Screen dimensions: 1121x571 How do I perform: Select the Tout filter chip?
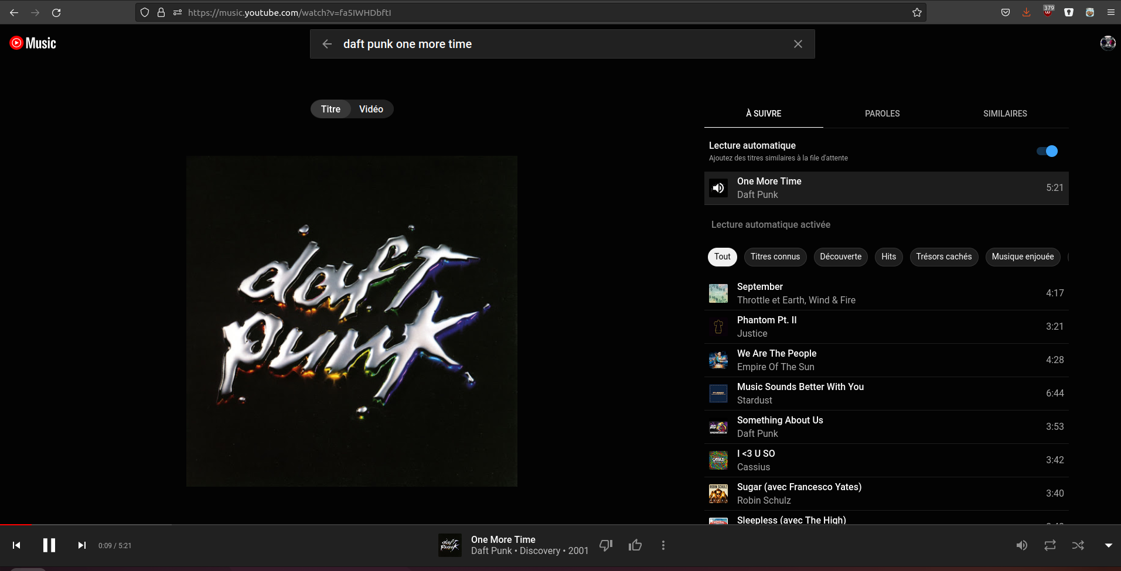[x=722, y=257]
